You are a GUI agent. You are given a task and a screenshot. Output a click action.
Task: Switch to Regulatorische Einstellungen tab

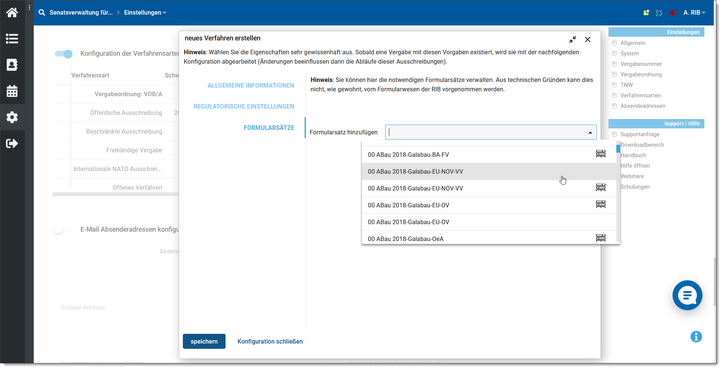click(x=244, y=107)
